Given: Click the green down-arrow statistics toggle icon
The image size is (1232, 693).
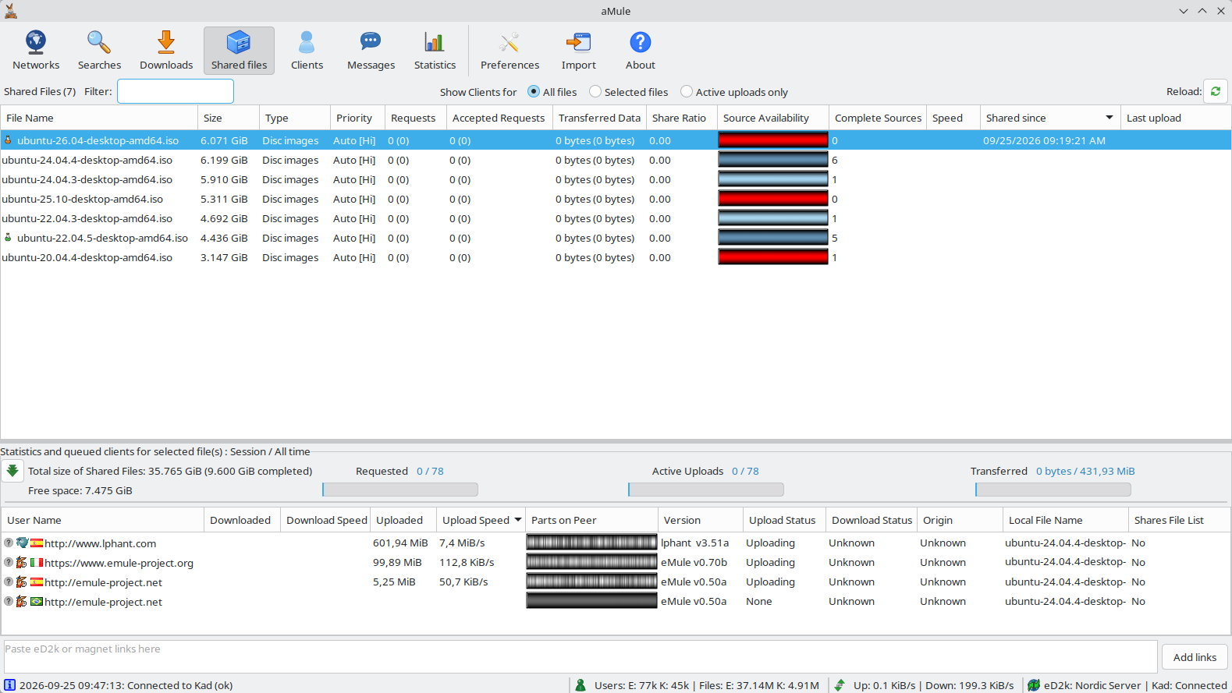Looking at the screenshot, I should (x=12, y=471).
